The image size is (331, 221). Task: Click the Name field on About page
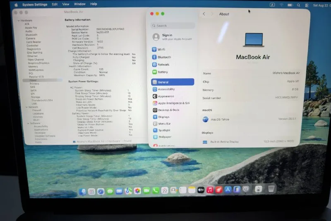pyautogui.click(x=251, y=73)
